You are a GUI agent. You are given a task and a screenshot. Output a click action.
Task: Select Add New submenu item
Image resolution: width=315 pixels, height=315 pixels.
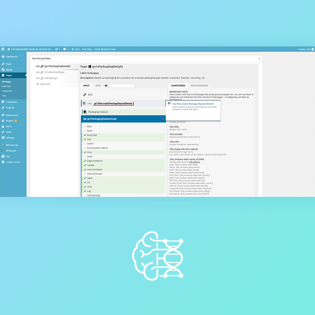6,86
